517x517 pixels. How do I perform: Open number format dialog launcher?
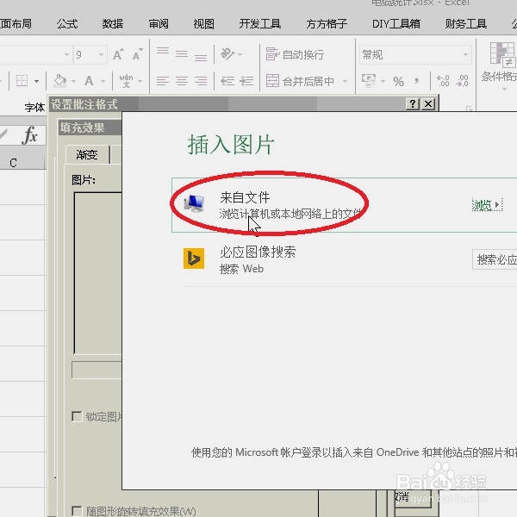pos(469,109)
